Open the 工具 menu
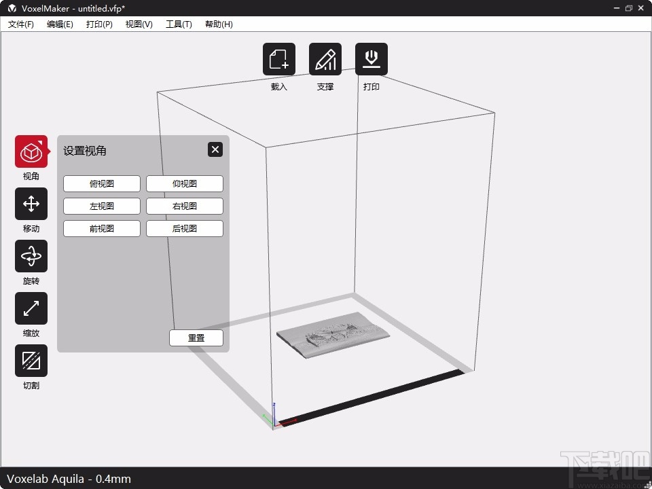The height and width of the screenshot is (489, 652). pos(178,24)
